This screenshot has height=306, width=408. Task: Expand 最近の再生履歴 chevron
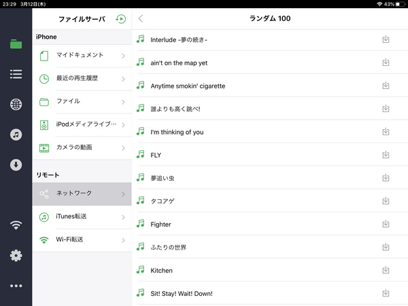pos(123,79)
